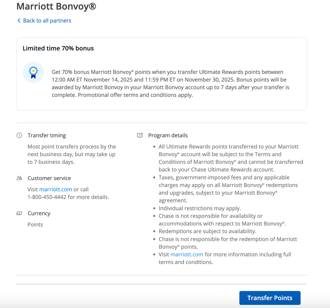Click the 70% bonus promotional description text
330x308 pixels.
tap(167, 83)
